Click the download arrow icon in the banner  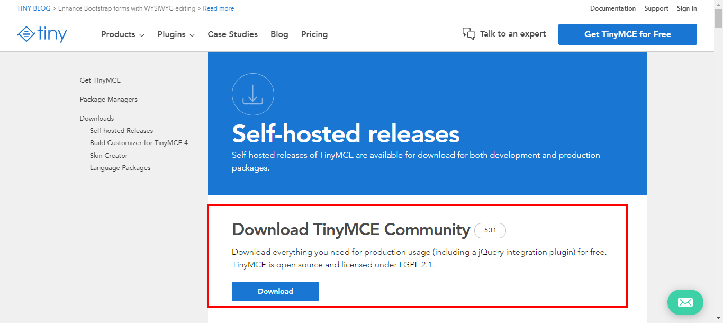pyautogui.click(x=252, y=94)
